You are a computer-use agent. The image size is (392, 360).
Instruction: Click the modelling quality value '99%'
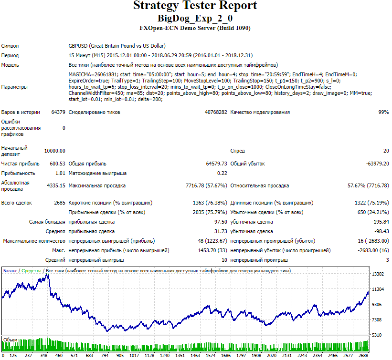[x=383, y=113]
